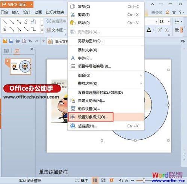
Task: Choose 字体(F)... menu item
Action: [x=106, y=58]
